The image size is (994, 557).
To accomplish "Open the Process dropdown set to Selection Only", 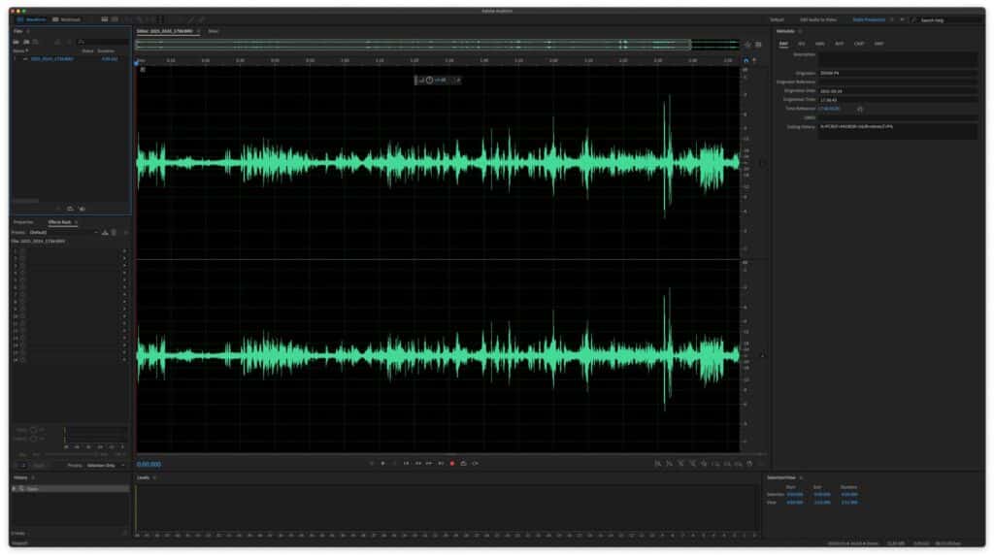I will pos(105,465).
